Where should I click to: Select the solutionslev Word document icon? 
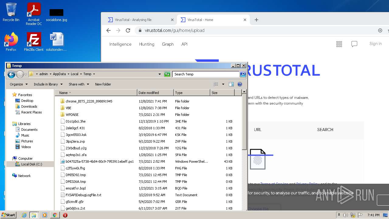57,42
